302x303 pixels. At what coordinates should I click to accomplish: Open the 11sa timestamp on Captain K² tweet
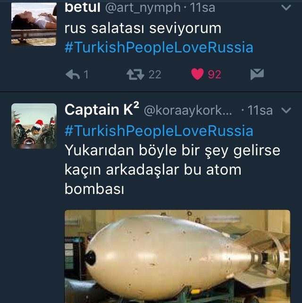pyautogui.click(x=260, y=110)
